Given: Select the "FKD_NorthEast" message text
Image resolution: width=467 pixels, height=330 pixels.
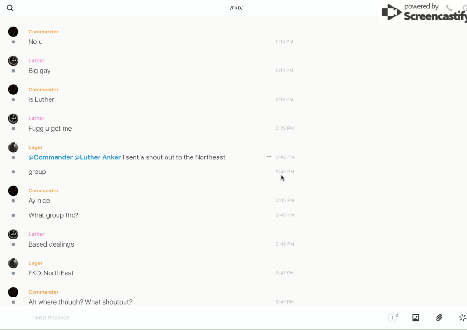Looking at the screenshot, I should (51, 273).
